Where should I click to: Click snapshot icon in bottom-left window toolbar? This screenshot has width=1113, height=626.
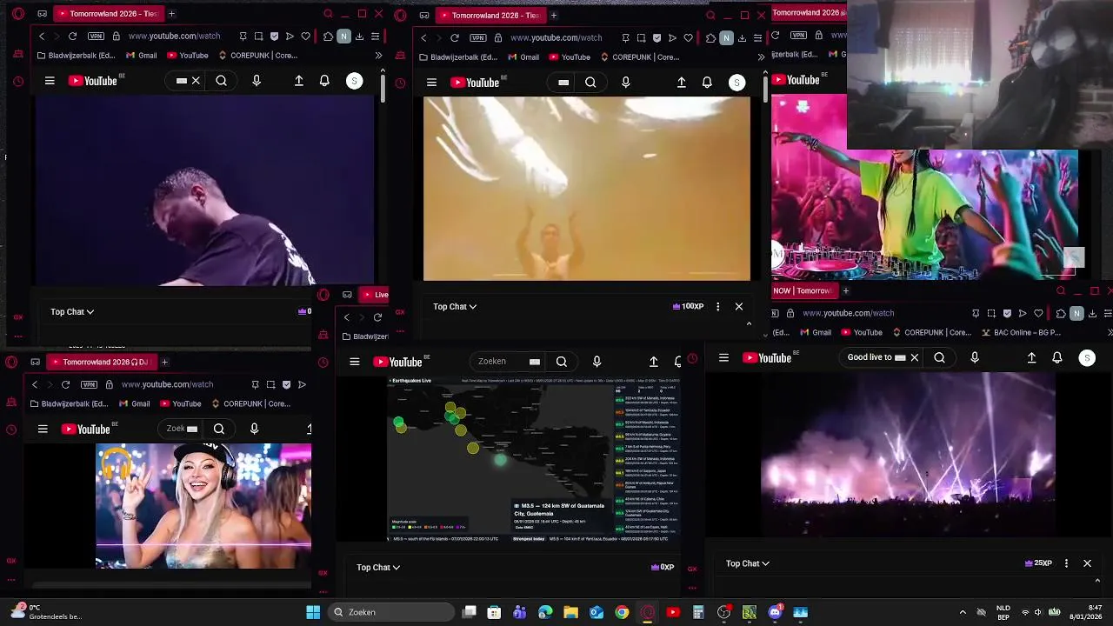coord(270,384)
